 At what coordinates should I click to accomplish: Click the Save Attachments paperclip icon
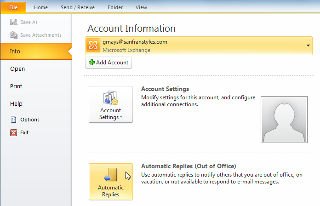(x=14, y=35)
